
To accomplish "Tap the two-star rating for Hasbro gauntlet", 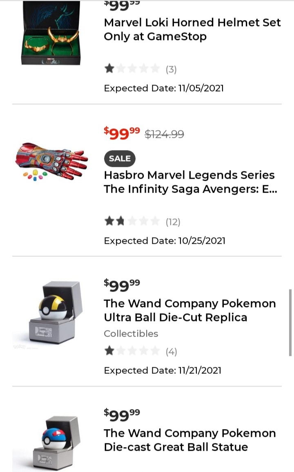I will [x=132, y=221].
